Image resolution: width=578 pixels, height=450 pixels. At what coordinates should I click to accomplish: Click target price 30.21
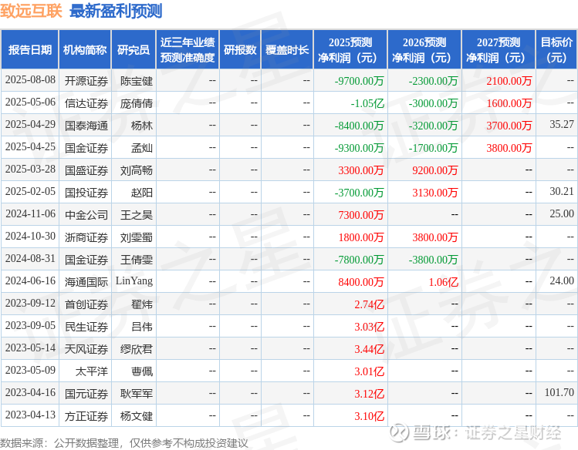coord(562,191)
